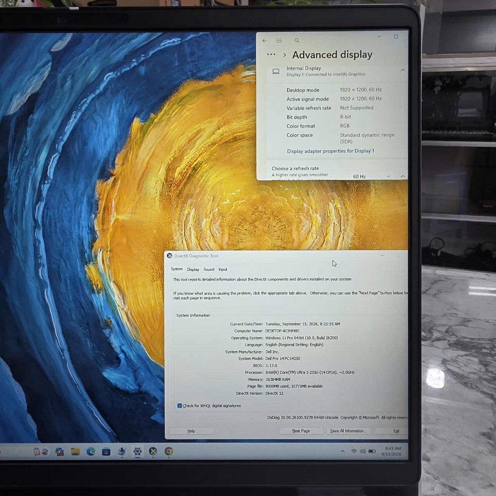Launch Microsoft Edge from the taskbar
The width and height of the screenshot is (496, 496).
click(91, 452)
